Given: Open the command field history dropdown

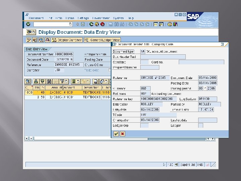Looking at the screenshot, I should (70, 24).
